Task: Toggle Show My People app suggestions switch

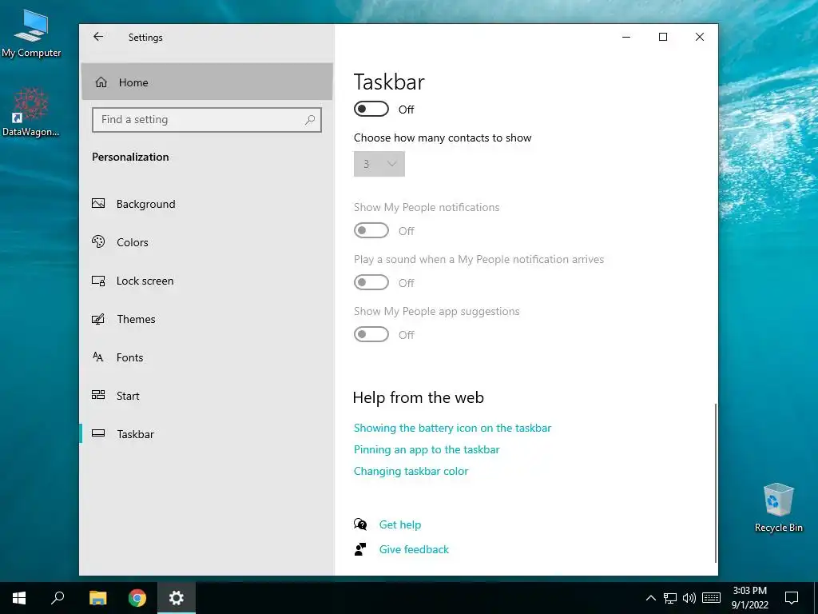Action: coord(371,334)
